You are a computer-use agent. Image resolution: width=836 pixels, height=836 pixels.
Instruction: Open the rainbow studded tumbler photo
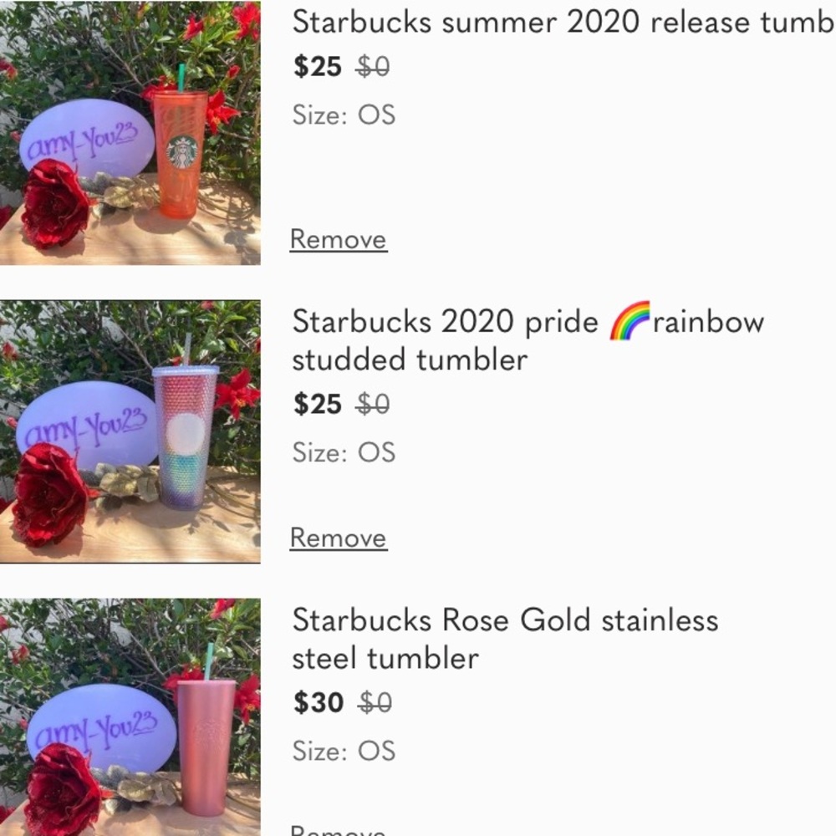click(130, 431)
